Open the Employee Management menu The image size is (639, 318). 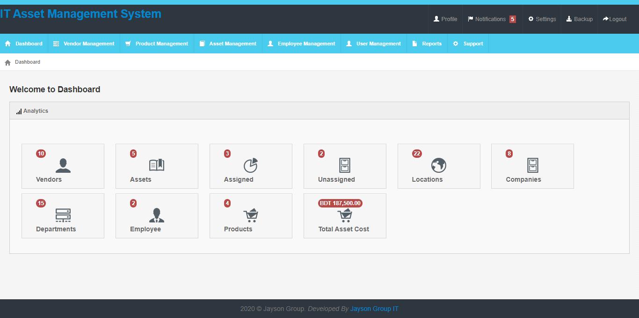tap(302, 44)
